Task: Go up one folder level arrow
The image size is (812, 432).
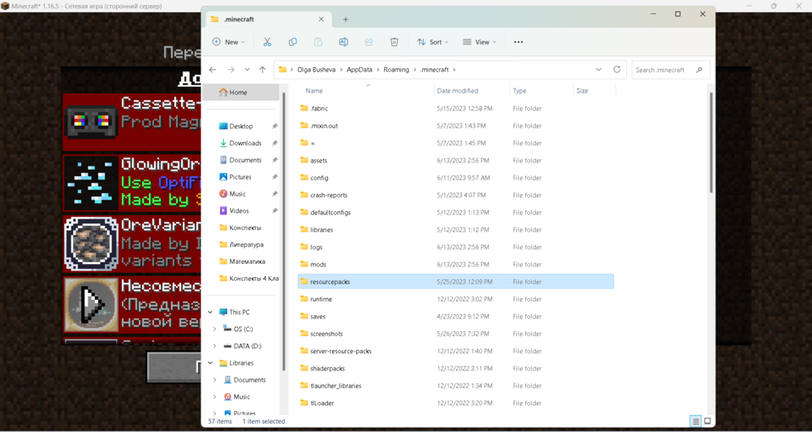Action: point(262,69)
